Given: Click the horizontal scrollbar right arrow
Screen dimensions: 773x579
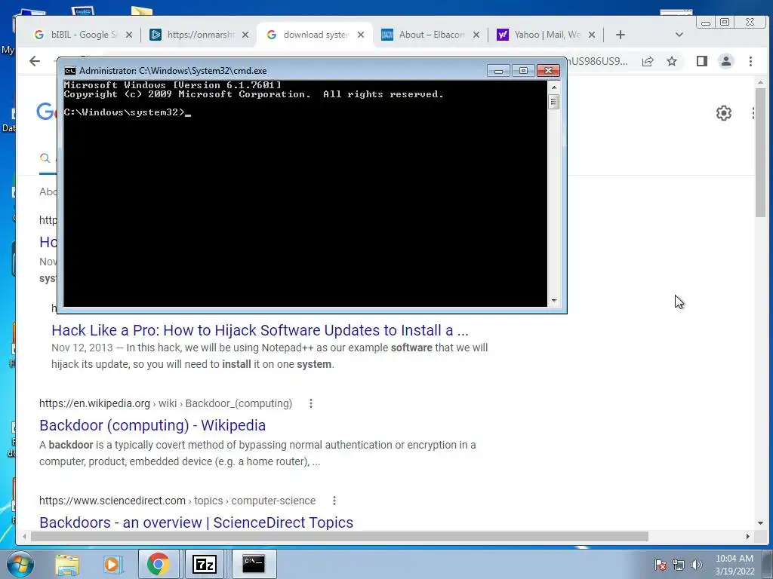Looking at the screenshot, I should 748,536.
